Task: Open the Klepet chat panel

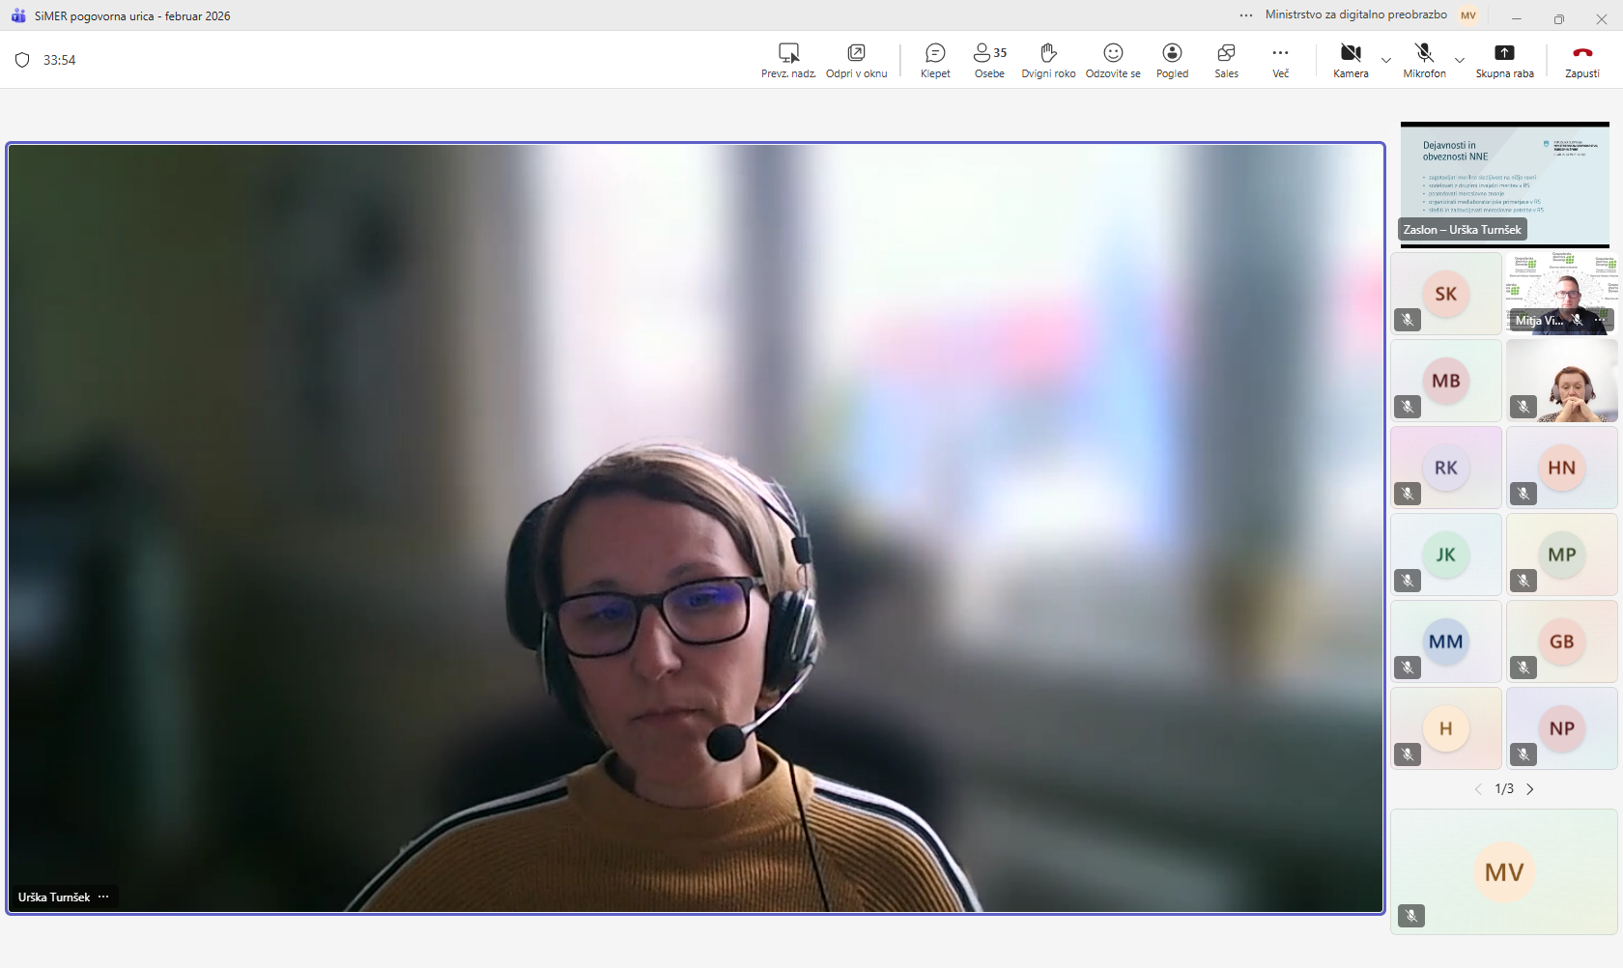Action: [934, 60]
